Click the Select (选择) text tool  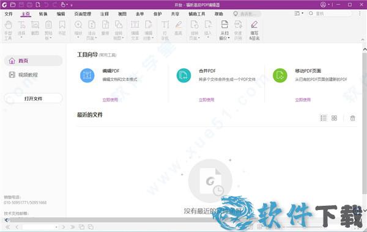pos(21,30)
